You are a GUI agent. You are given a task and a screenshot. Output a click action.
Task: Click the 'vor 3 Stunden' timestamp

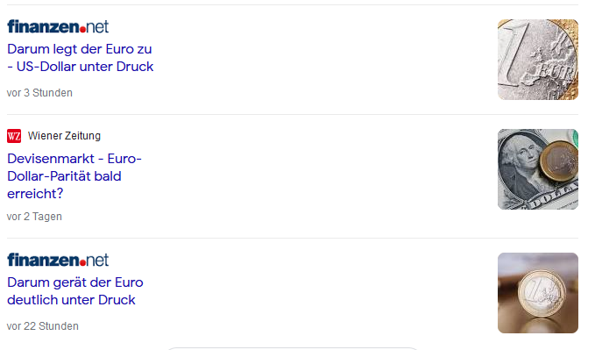coord(39,93)
